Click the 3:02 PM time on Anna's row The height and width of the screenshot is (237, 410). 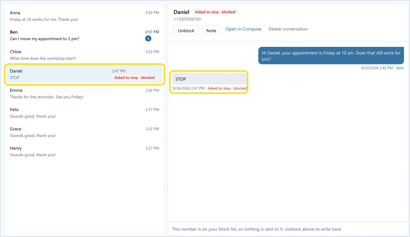(152, 13)
